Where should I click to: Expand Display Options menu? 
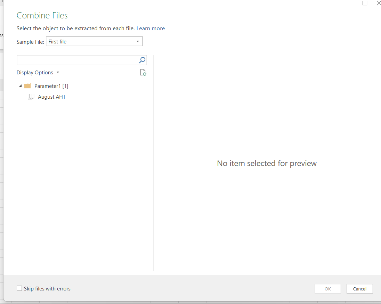point(38,73)
